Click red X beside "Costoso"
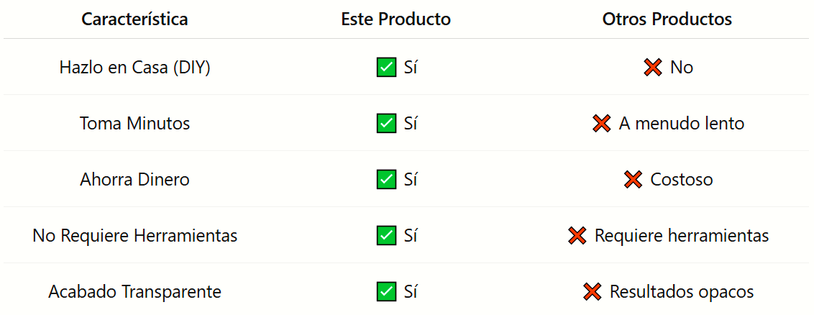This screenshot has width=814, height=315. [634, 180]
